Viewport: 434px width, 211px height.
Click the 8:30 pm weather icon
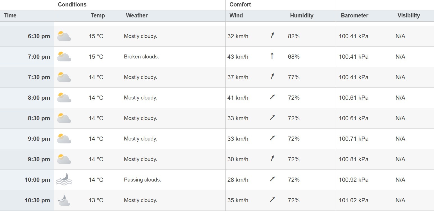(x=64, y=118)
